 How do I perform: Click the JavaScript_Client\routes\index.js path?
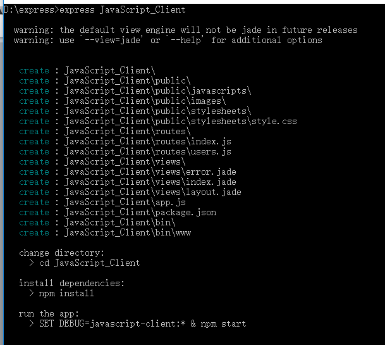coord(147,142)
